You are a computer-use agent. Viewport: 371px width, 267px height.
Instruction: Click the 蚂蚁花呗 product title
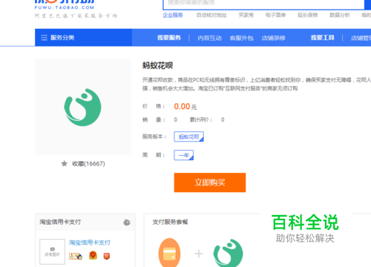[x=157, y=65]
